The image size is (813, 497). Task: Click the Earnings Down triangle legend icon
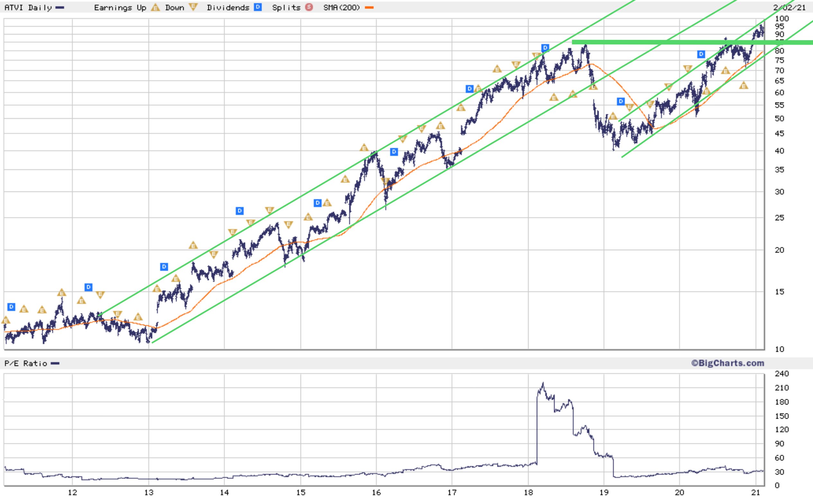193,7
